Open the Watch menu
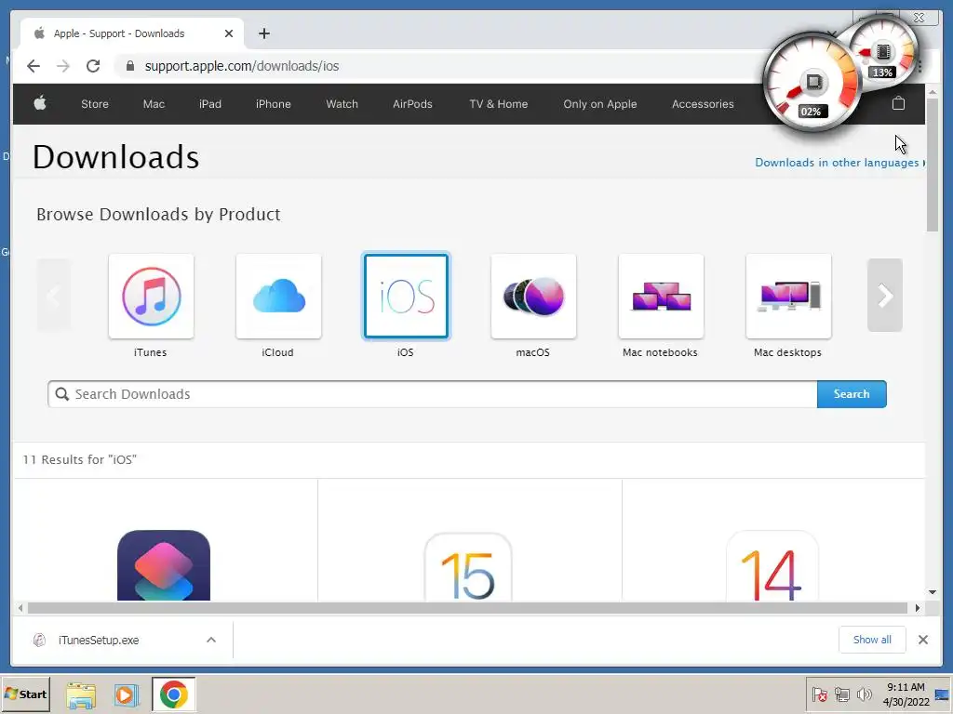Viewport: 953px width, 714px height. 342,104
